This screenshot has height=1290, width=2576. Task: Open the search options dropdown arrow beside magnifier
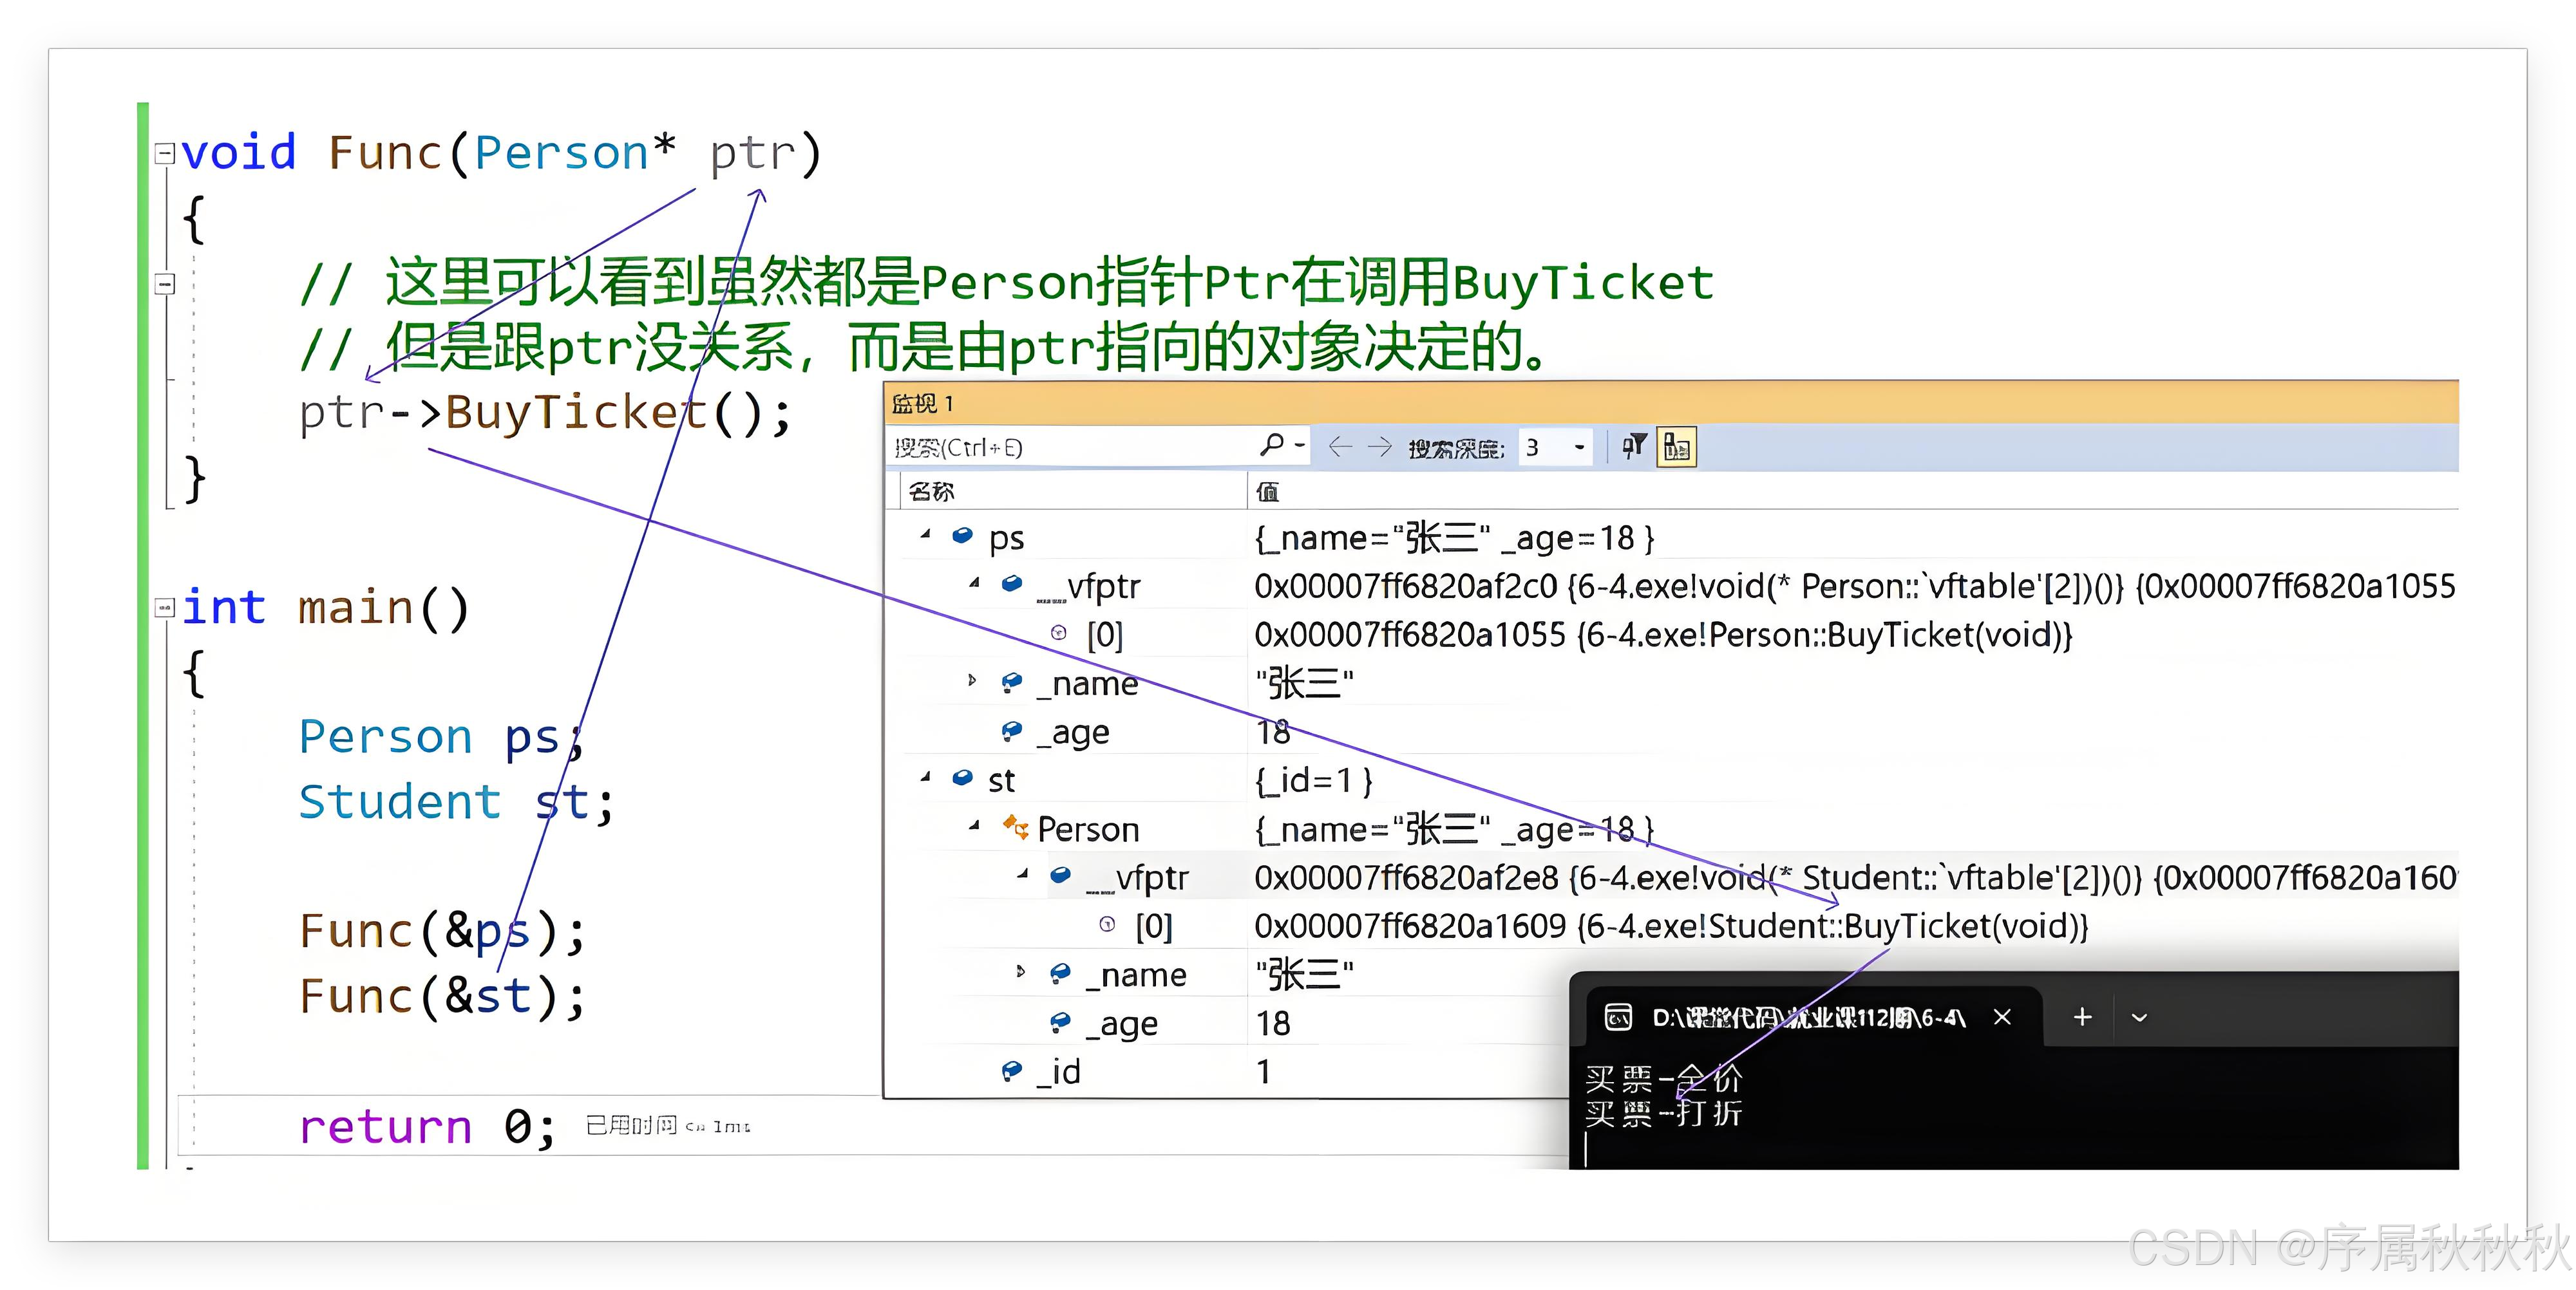[1300, 445]
